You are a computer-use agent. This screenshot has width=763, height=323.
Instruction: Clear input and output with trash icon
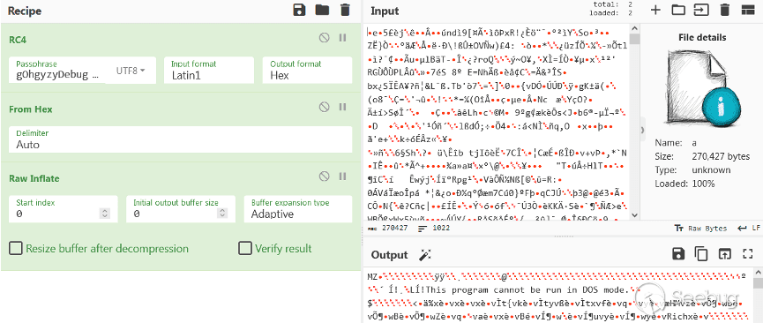[x=724, y=11]
